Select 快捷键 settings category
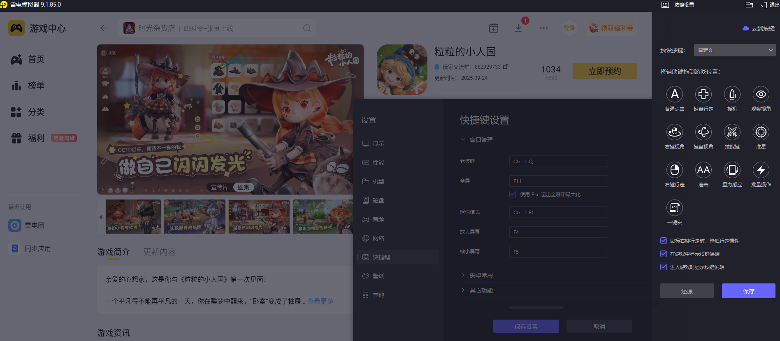Image resolution: width=780 pixels, height=341 pixels. point(398,257)
